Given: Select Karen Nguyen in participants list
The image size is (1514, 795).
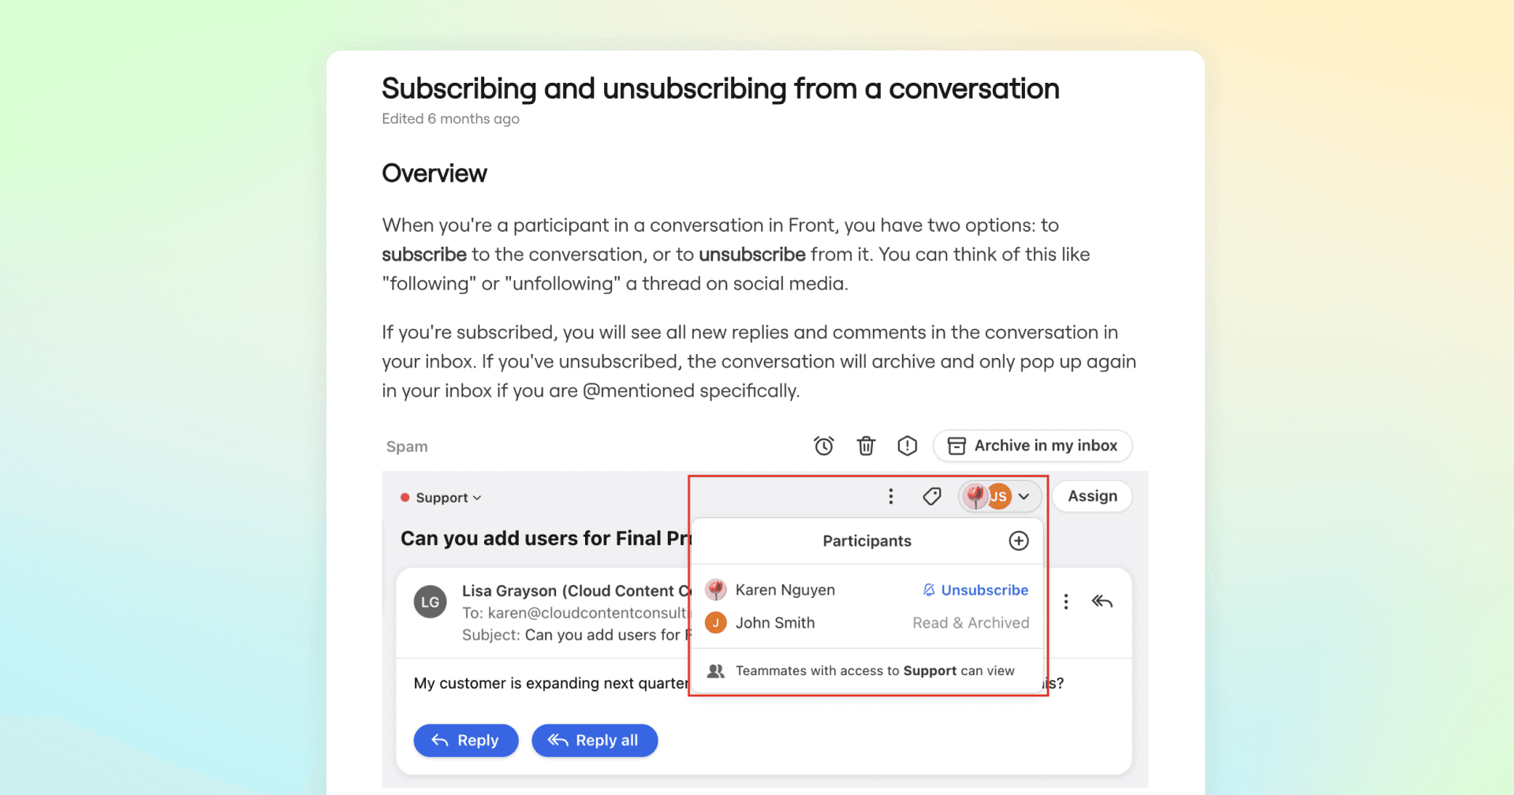Looking at the screenshot, I should (785, 590).
